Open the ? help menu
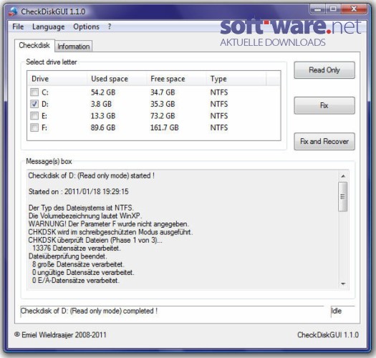 pyautogui.click(x=110, y=26)
